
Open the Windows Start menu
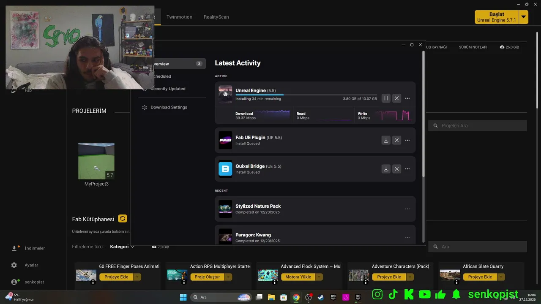pos(183,297)
